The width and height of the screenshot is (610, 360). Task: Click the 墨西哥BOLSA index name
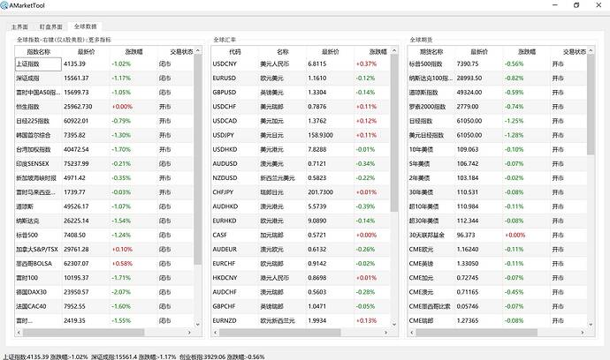click(x=34, y=264)
